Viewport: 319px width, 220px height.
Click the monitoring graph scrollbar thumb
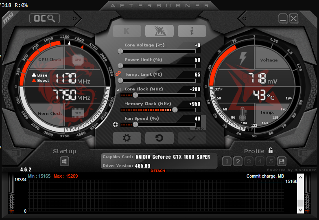point(300,203)
